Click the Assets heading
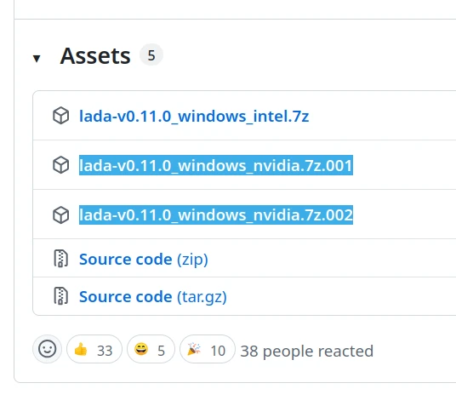The width and height of the screenshot is (456, 406). click(95, 56)
